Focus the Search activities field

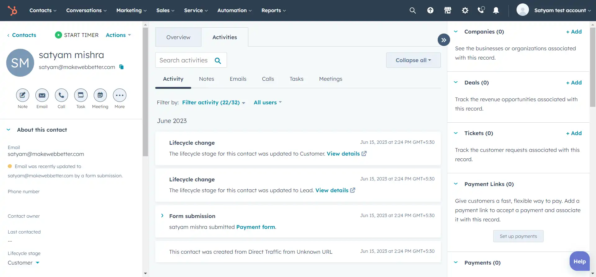191,60
